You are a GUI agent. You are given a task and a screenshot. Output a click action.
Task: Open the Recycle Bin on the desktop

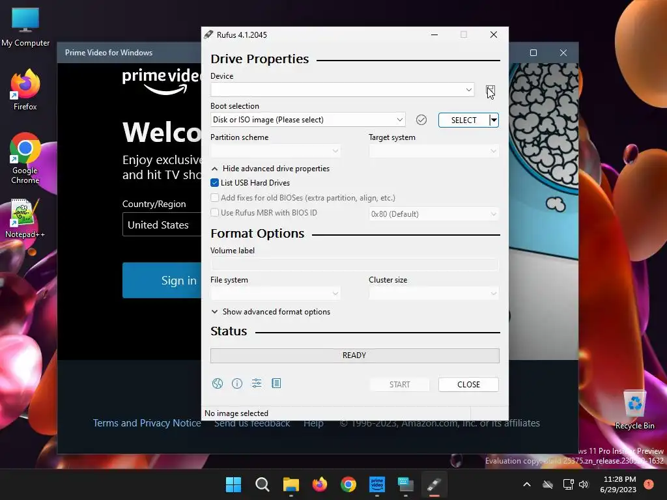tap(634, 410)
